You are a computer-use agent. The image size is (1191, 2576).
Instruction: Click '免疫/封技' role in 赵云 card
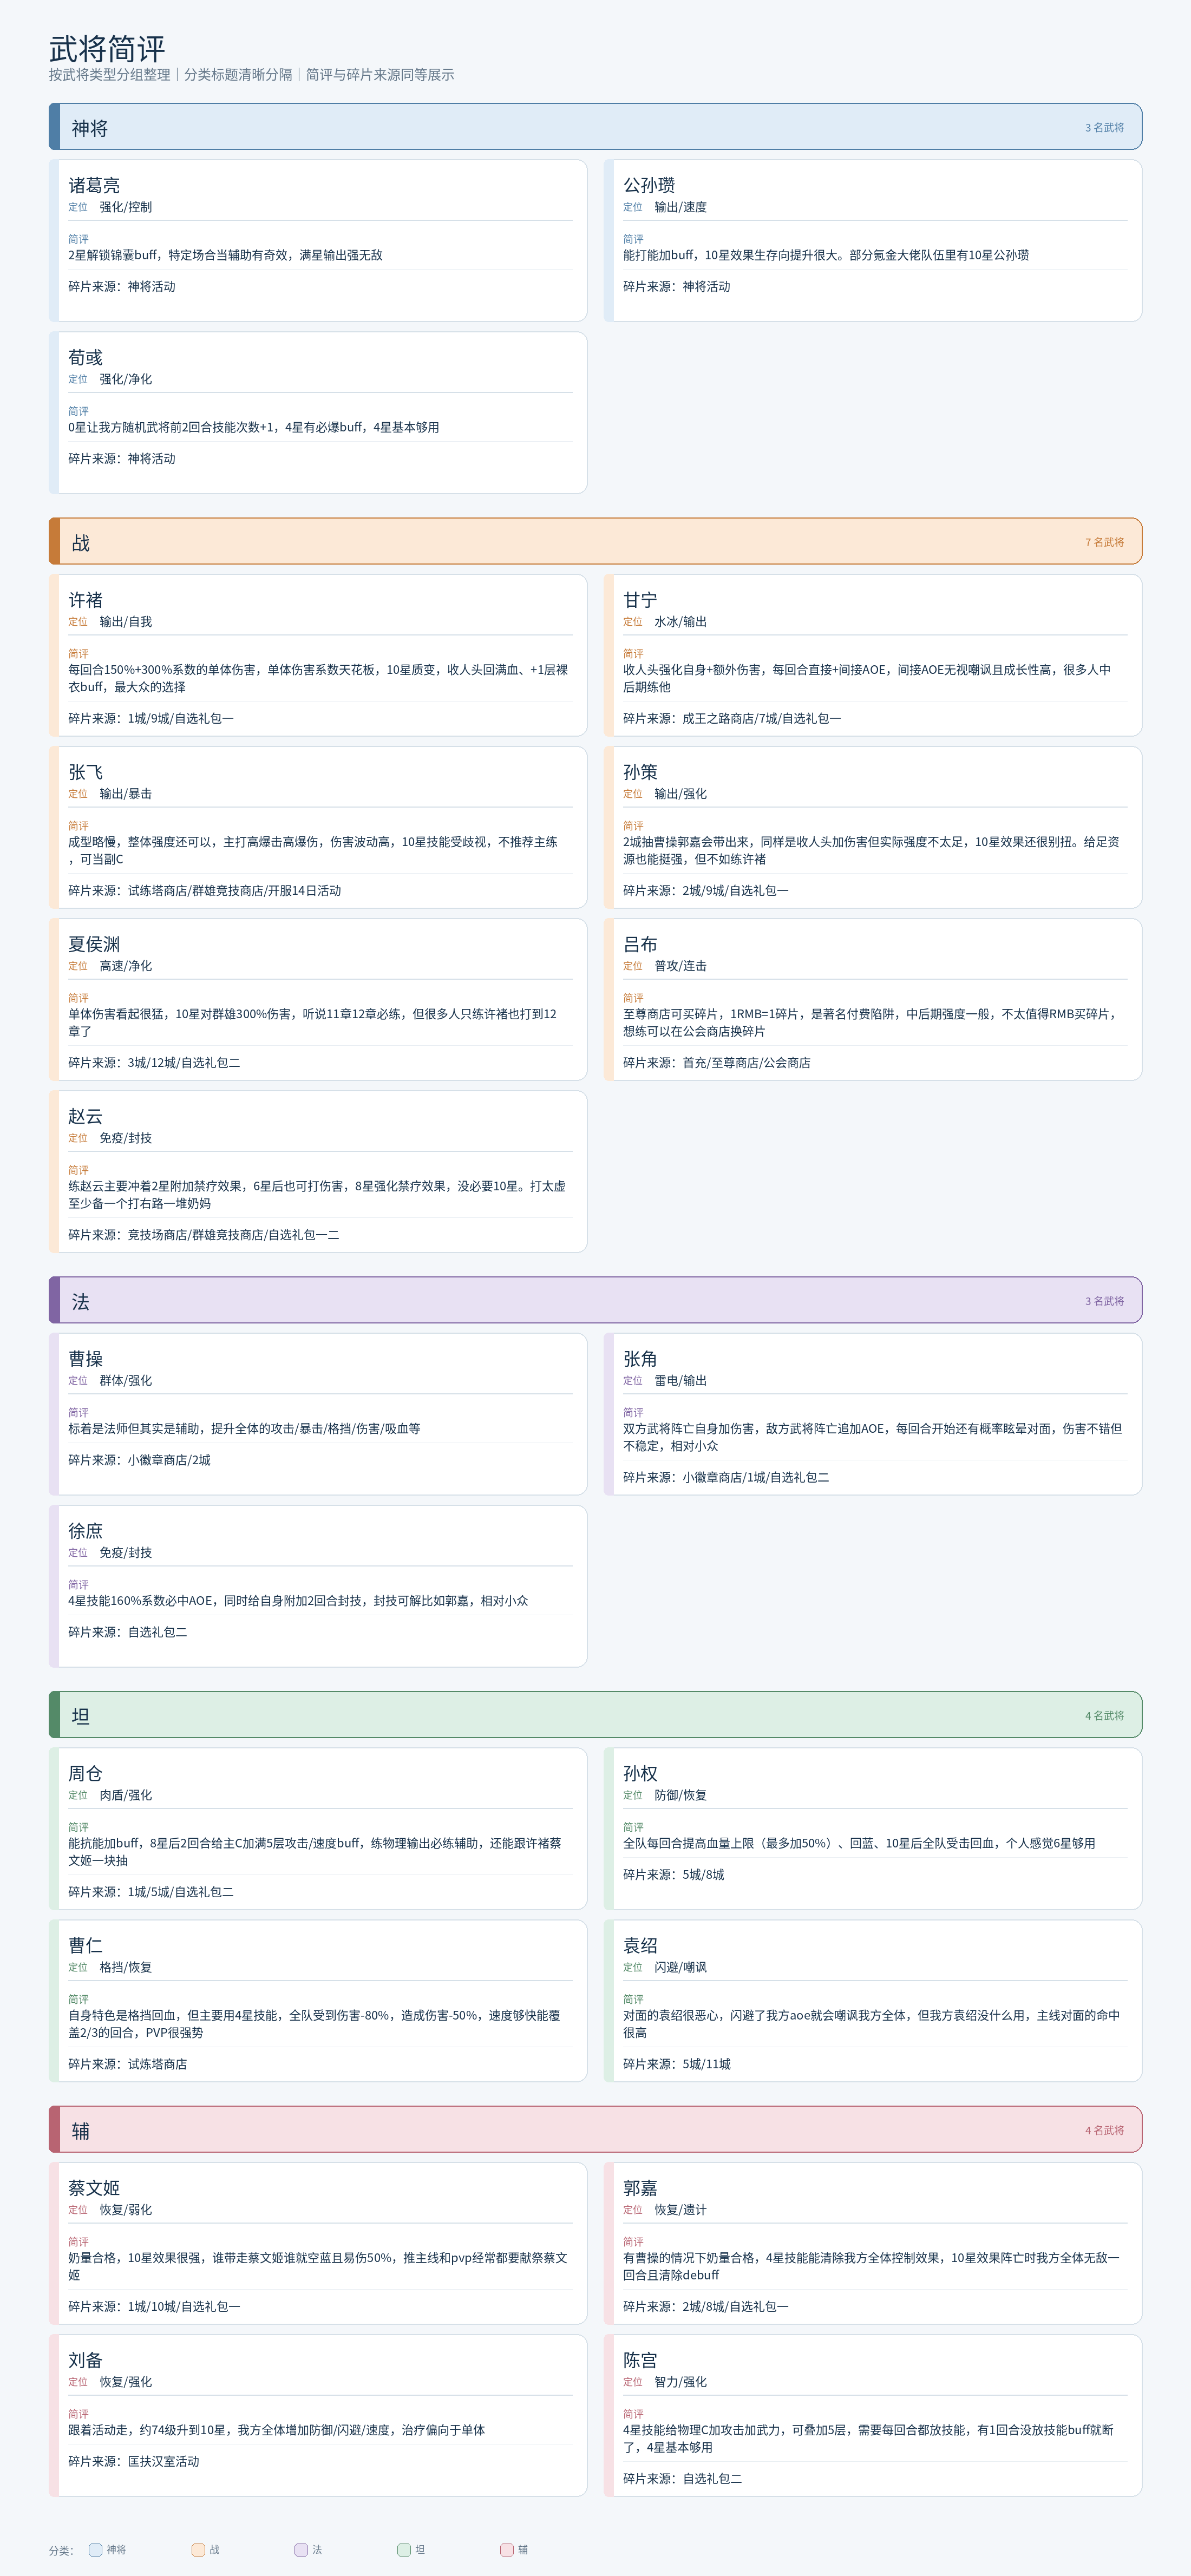[x=125, y=1138]
